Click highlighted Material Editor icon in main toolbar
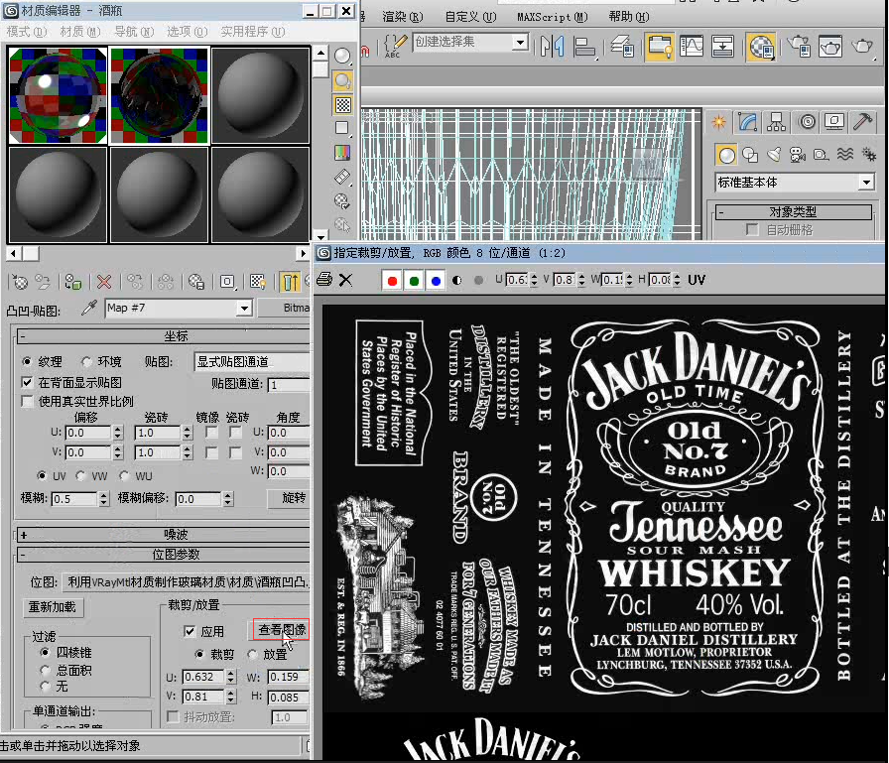 click(x=761, y=47)
